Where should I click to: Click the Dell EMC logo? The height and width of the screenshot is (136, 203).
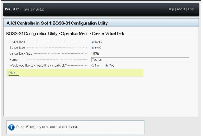point(12,9)
